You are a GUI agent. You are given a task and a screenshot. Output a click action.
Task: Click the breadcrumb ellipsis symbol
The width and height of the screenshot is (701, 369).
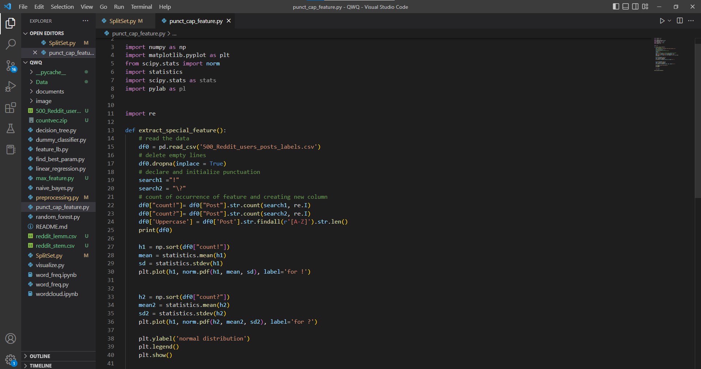point(175,33)
